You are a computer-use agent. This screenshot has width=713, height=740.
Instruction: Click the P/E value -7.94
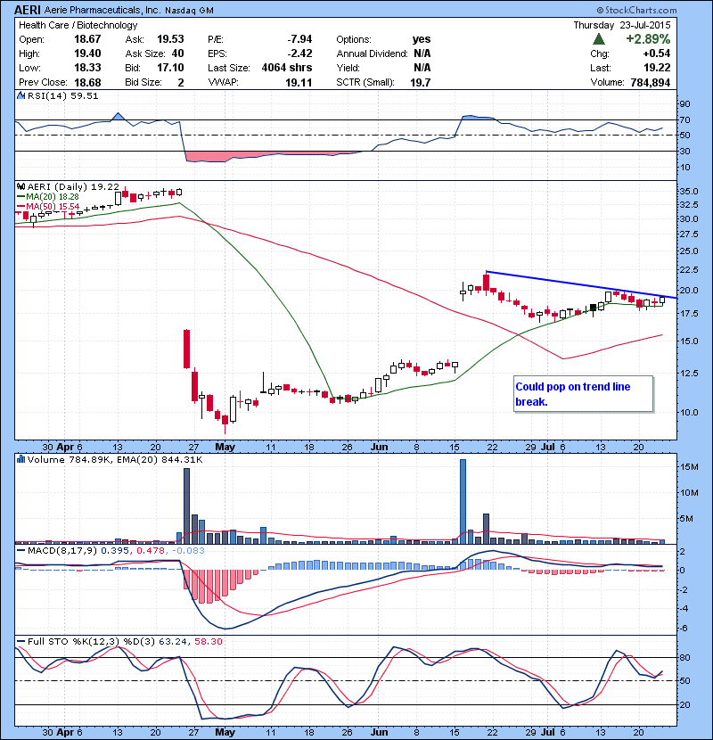click(299, 39)
